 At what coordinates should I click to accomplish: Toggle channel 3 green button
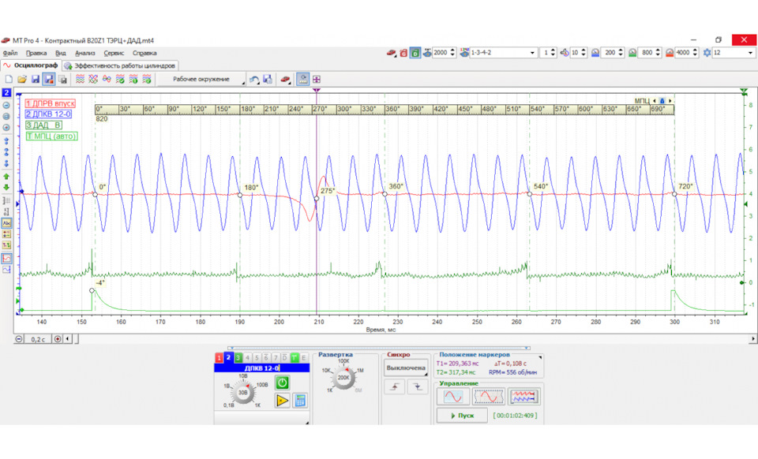coord(238,358)
